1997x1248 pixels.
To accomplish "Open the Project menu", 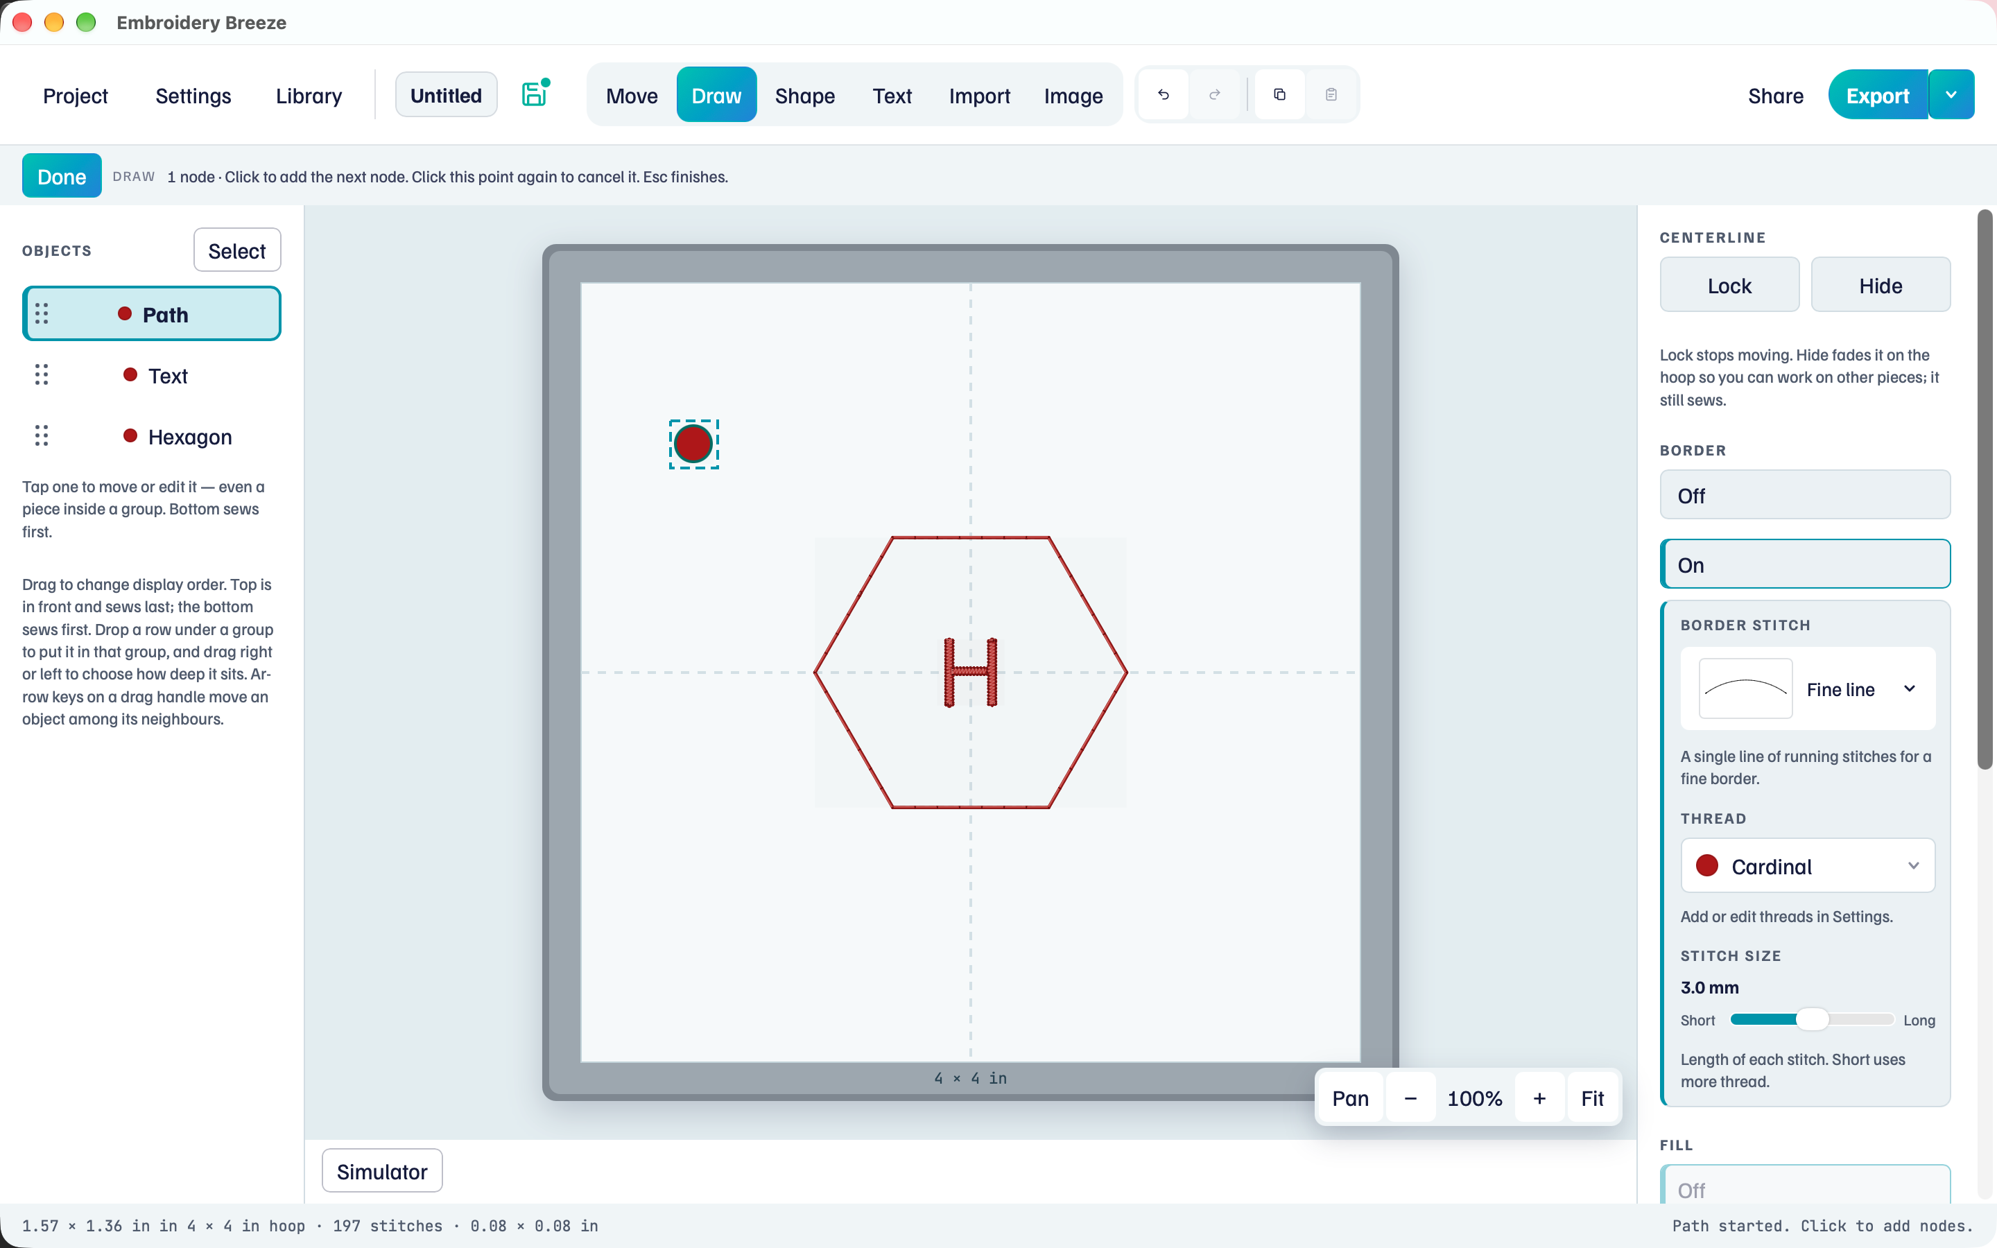I will pyautogui.click(x=75, y=96).
